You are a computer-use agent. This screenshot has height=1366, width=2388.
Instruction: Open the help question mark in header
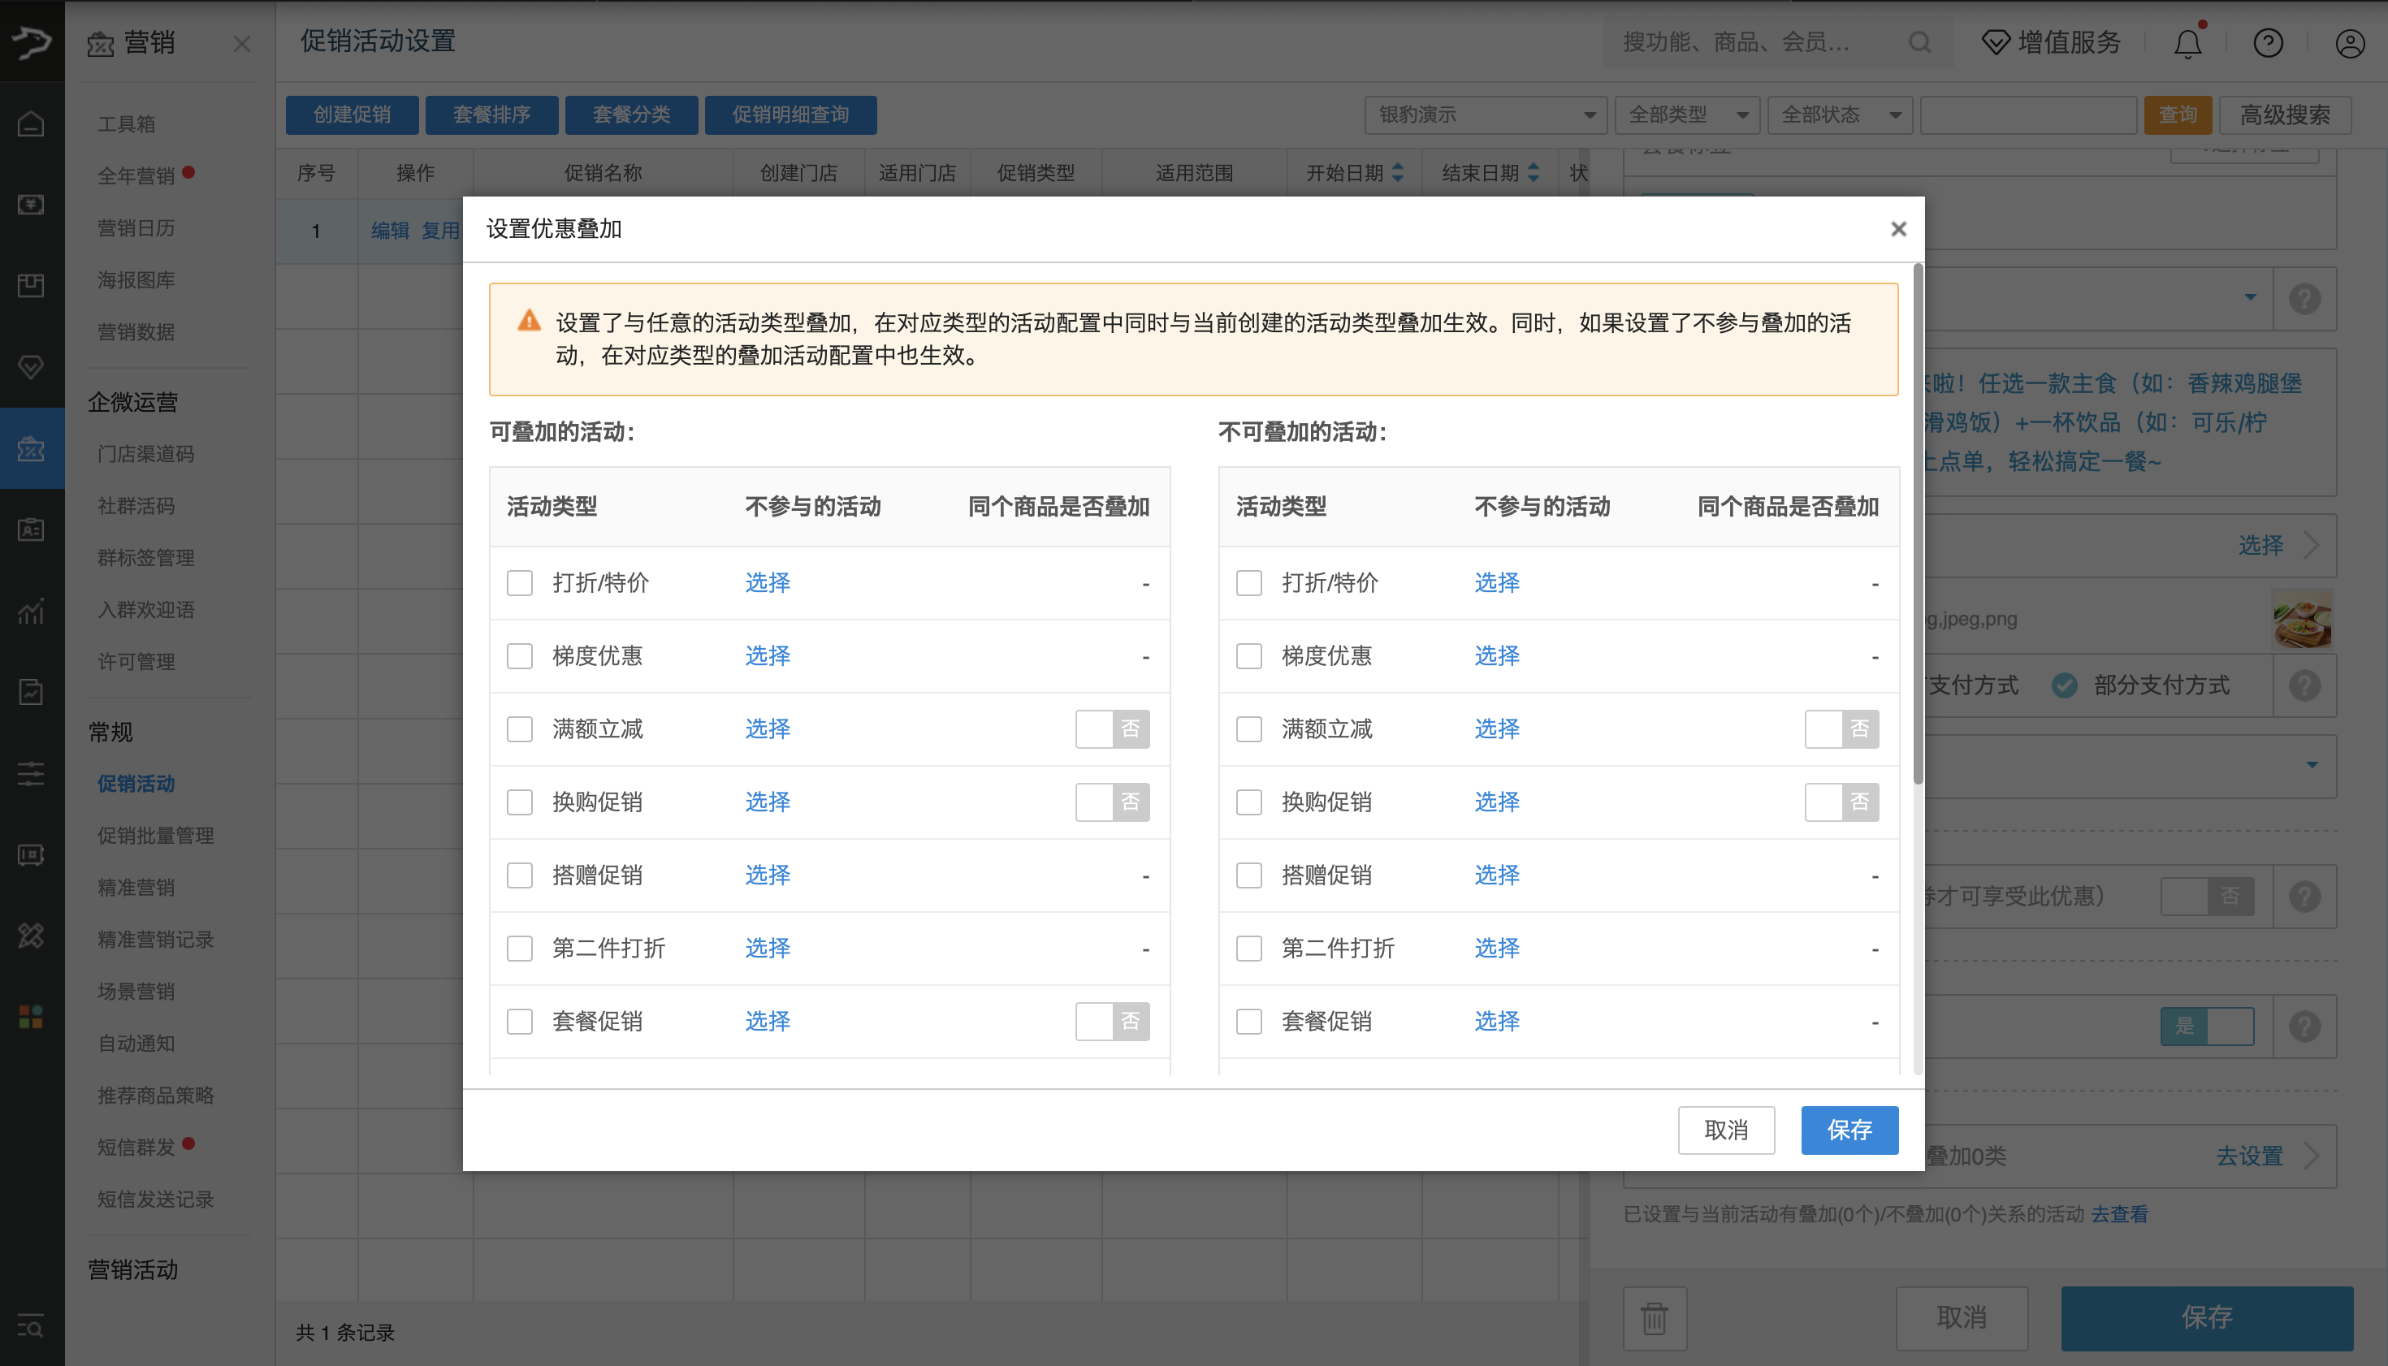pos(2268,42)
